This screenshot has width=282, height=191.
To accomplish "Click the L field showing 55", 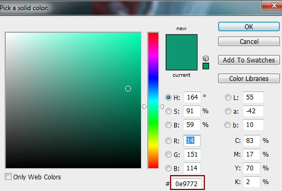I will point(253,97).
